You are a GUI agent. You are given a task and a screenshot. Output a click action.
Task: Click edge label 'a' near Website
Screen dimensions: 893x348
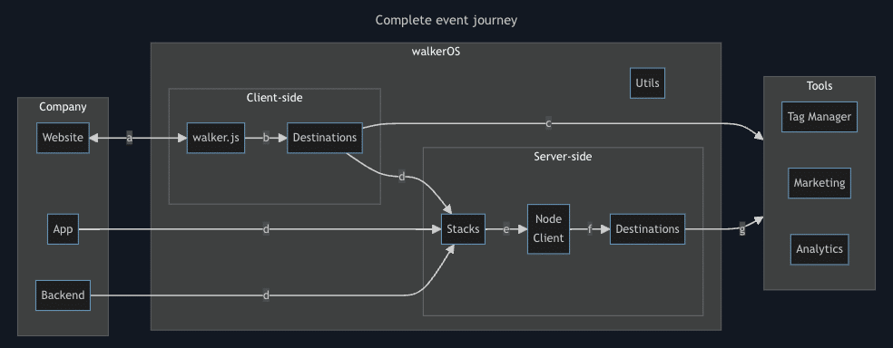tap(129, 138)
